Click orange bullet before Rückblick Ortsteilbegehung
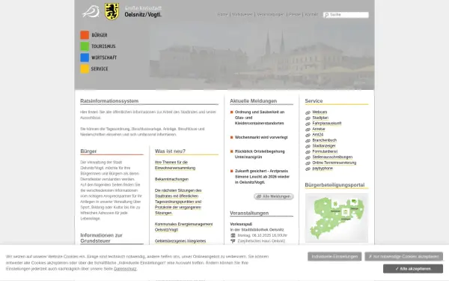This screenshot has width=449, height=281. [232, 151]
